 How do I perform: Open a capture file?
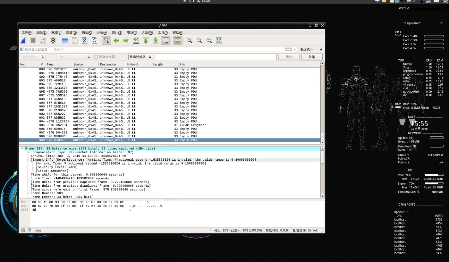coord(65,41)
